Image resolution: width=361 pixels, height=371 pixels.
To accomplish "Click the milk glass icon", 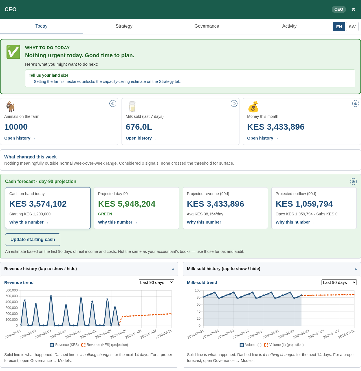I will (132, 107).
